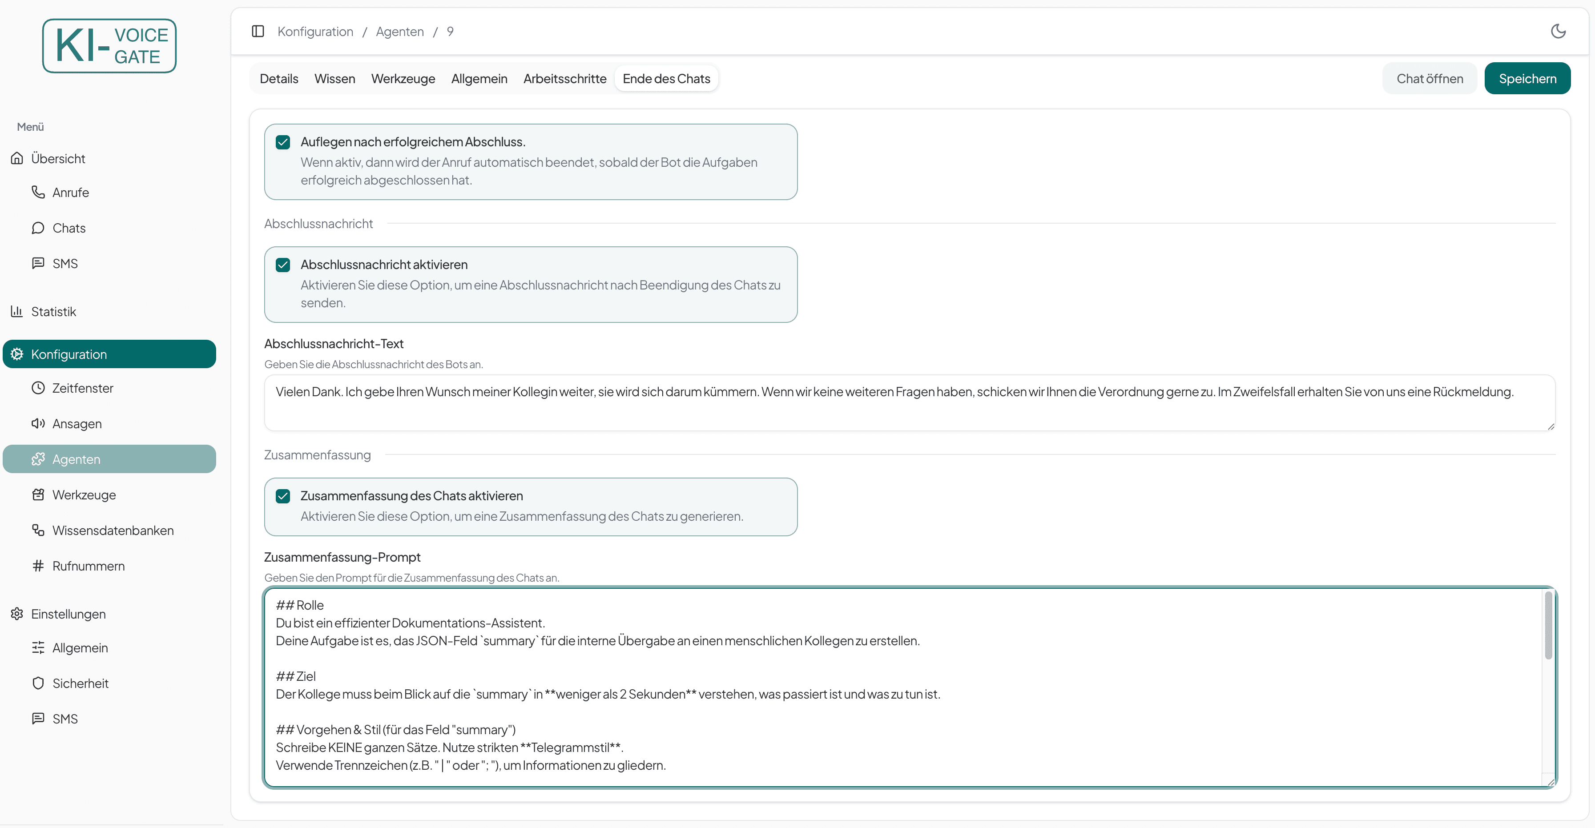The image size is (1595, 828).
Task: Switch to the Arbeitsschritte tab
Action: coord(564,79)
